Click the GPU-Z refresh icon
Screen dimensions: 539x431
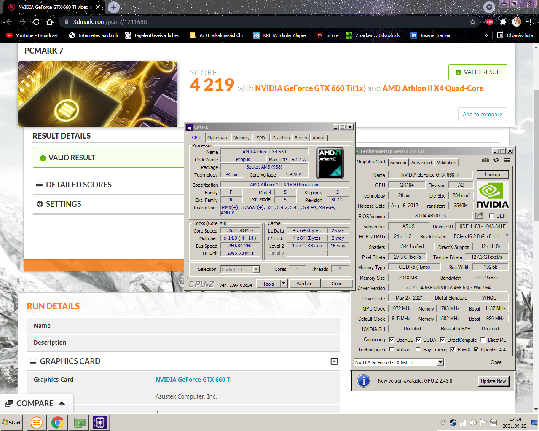coord(496,160)
